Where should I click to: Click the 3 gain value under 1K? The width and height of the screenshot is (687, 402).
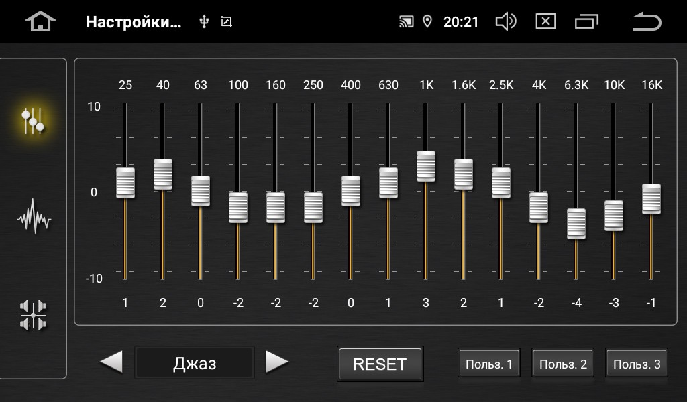point(426,303)
